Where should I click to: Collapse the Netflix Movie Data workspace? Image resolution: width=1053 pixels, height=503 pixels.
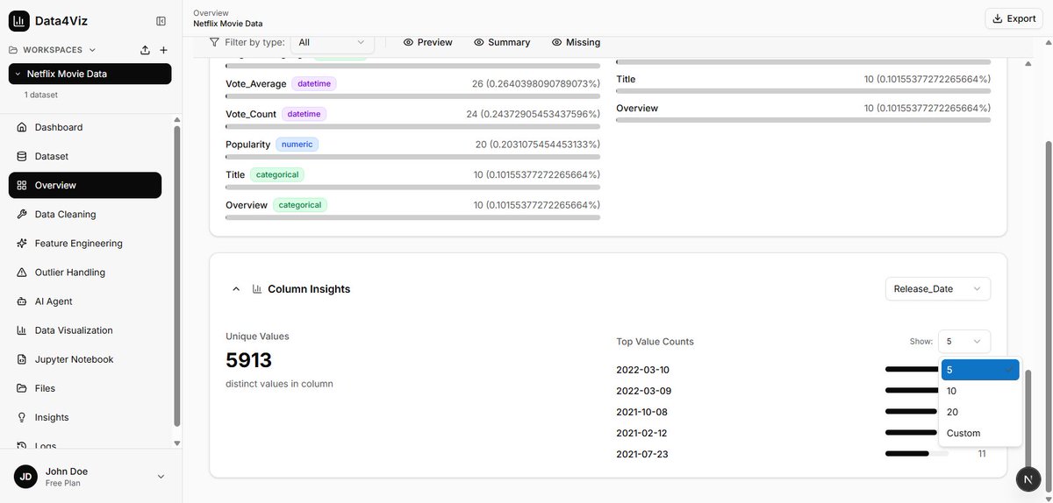(18, 74)
